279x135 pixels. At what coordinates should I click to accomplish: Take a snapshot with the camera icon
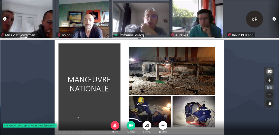269,71
